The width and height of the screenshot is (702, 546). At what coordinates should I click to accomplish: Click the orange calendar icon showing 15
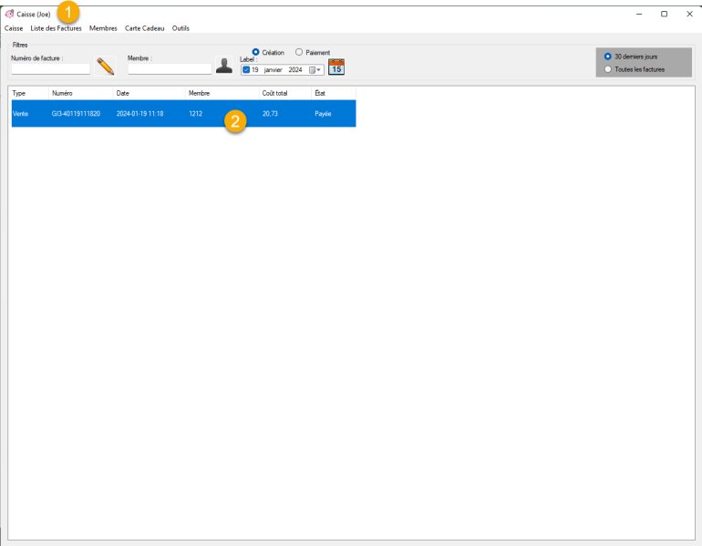coord(336,67)
